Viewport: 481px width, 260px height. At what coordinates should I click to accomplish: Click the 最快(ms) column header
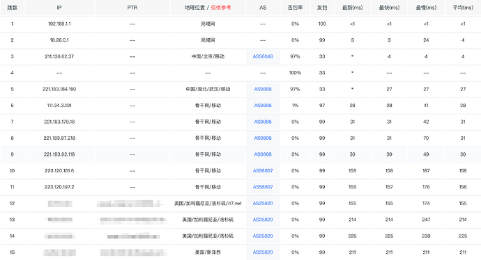click(389, 8)
